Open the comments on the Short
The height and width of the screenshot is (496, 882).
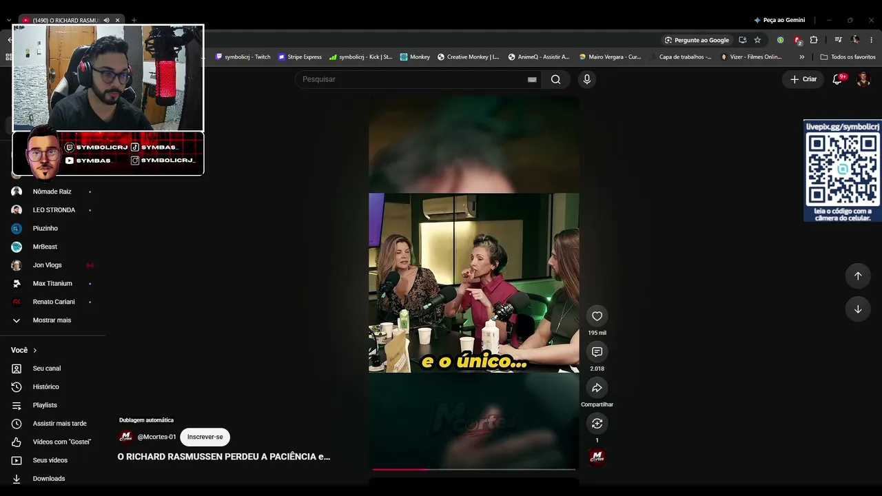[597, 352]
